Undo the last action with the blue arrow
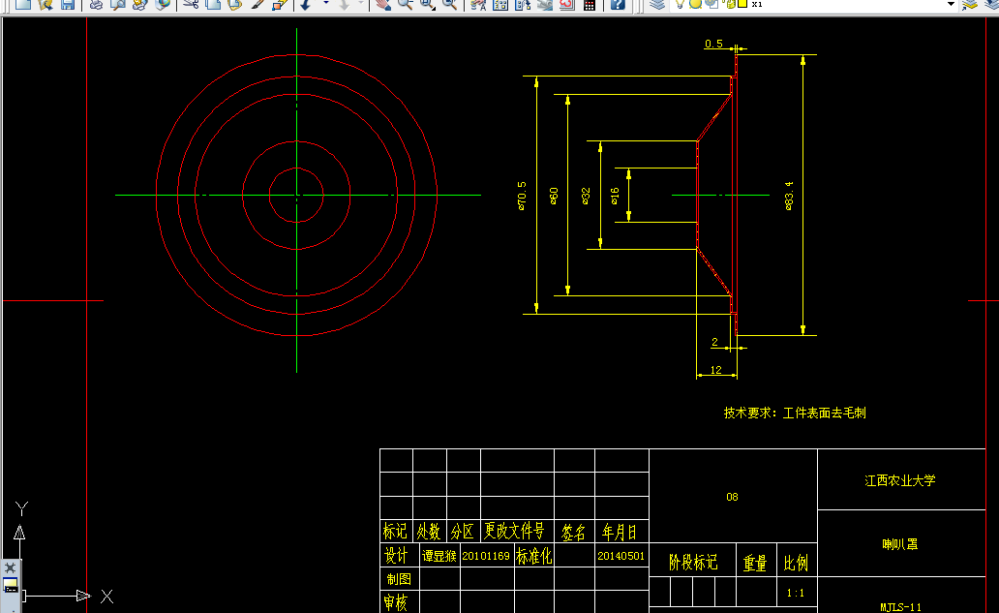The image size is (999, 613). 306,5
